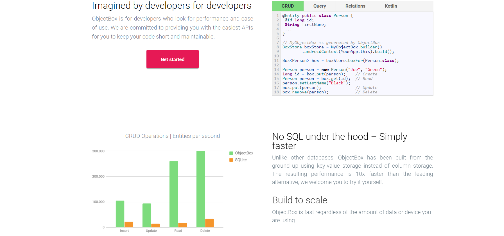Image resolution: width=504 pixels, height=236 pixels.
Task: Click the green Delete bar in chart
Action: click(201, 189)
